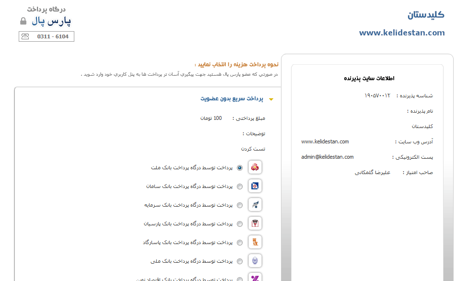Click the Pasargad Bank logo icon

tap(255, 242)
